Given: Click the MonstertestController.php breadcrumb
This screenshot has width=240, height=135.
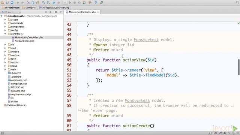Looking at the screenshot, I should point(54,7).
